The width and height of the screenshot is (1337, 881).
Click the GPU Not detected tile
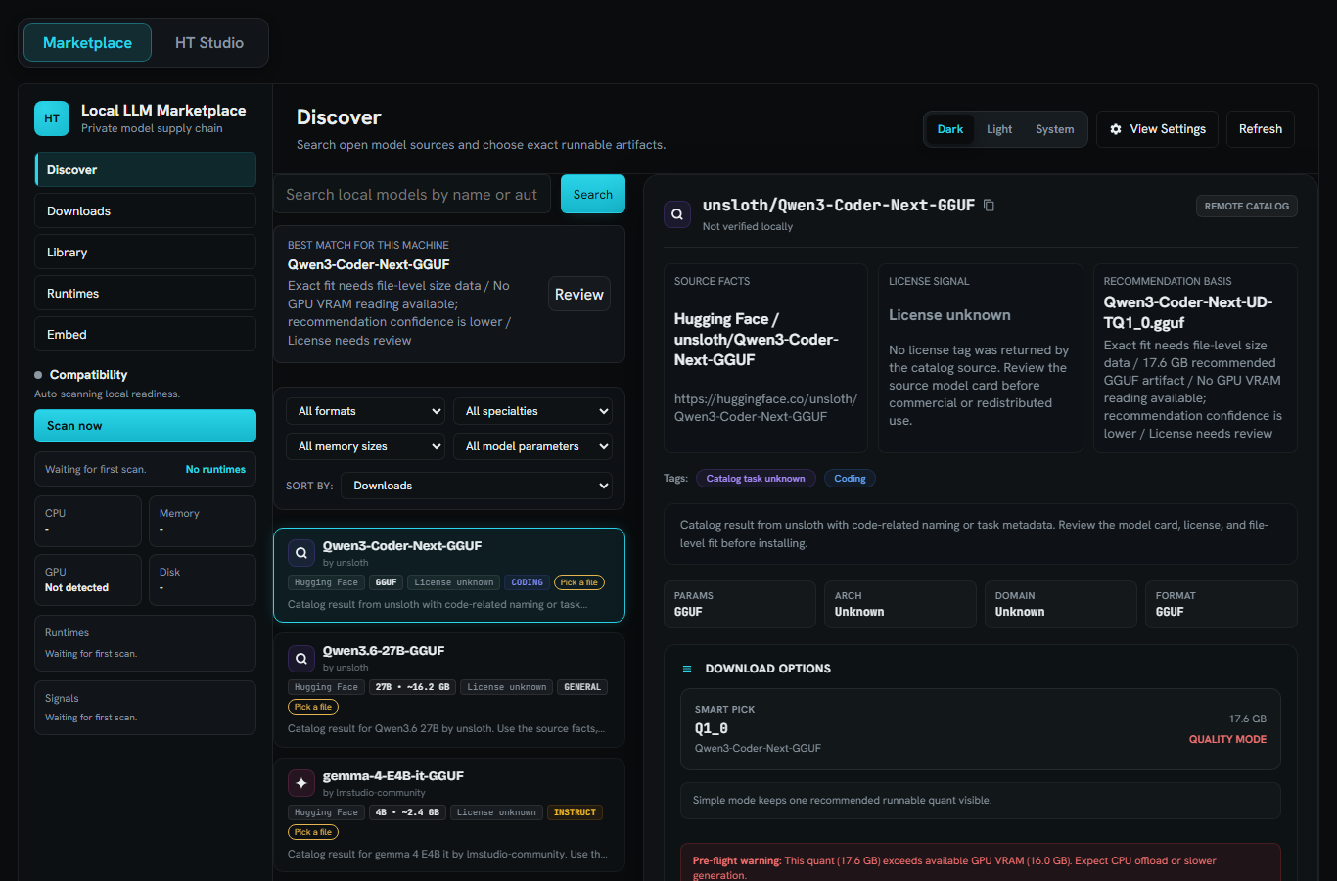(88, 580)
